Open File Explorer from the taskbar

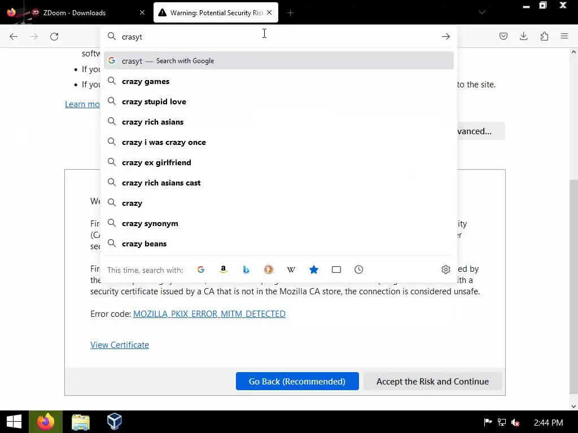(x=80, y=422)
